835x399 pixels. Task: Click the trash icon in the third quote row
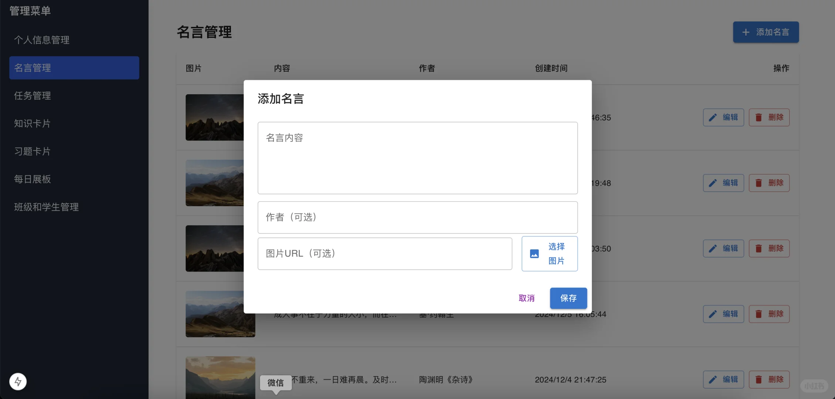759,248
